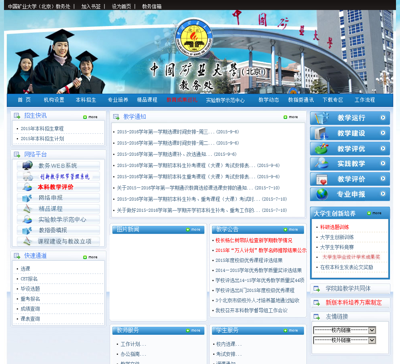Click the university emblem logo
400x364 pixels.
[194, 38]
